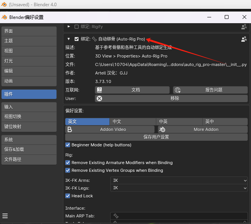Click 移除 to remove the addon
Image resolution: width=251 pixels, height=224 pixels.
click(x=171, y=98)
